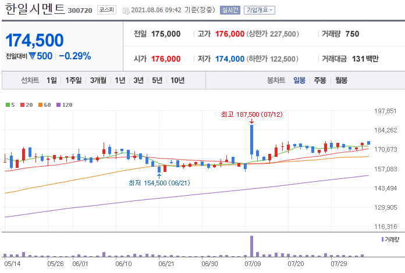405x273 pixels.
Task: Click the 최저 154,500 (06/21) low label
Action: 159,183
